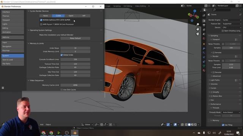Open the Object Data properties tab icon

click(204, 66)
